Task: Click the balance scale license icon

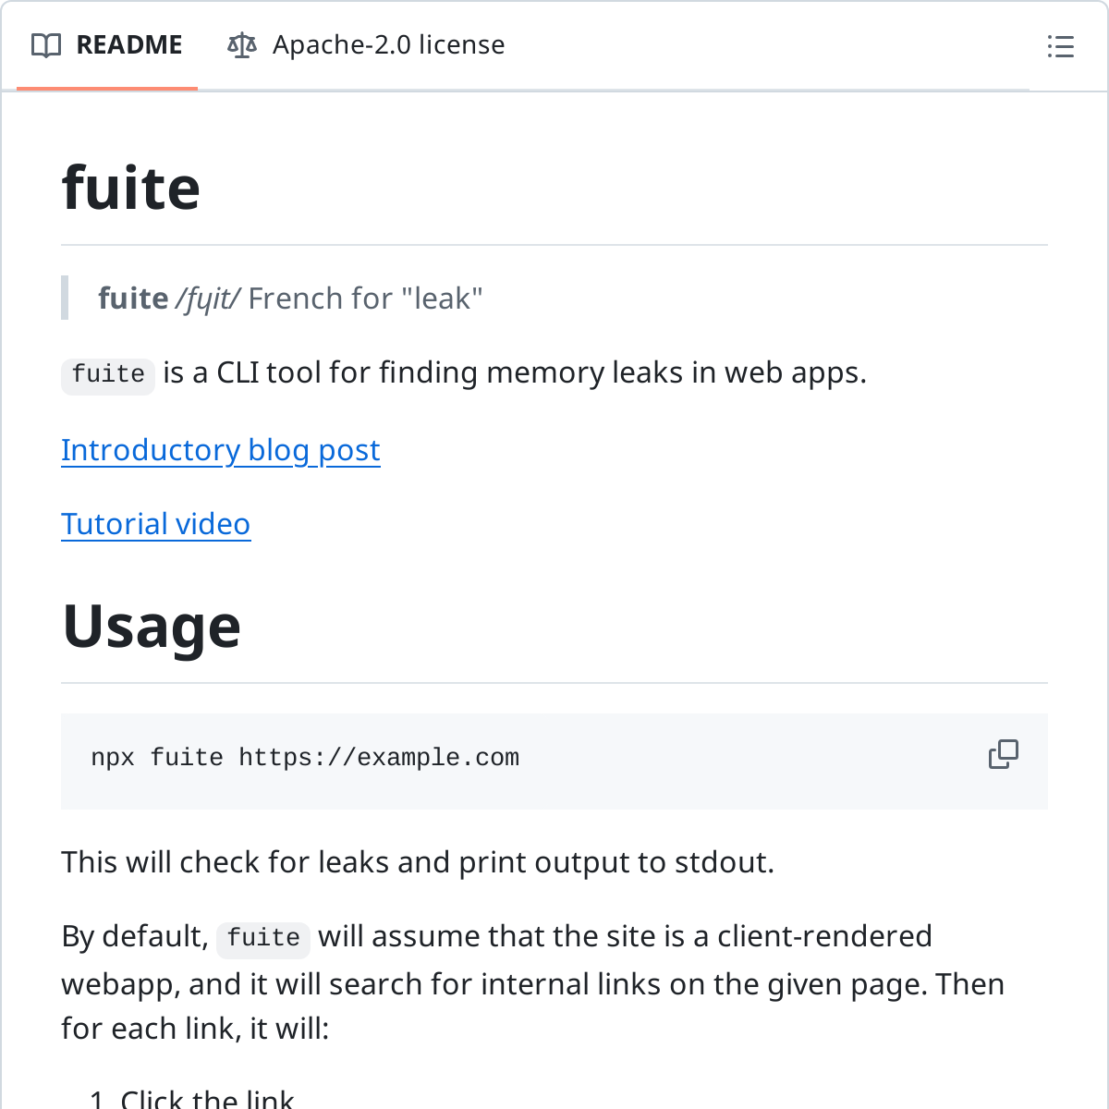Action: [242, 45]
